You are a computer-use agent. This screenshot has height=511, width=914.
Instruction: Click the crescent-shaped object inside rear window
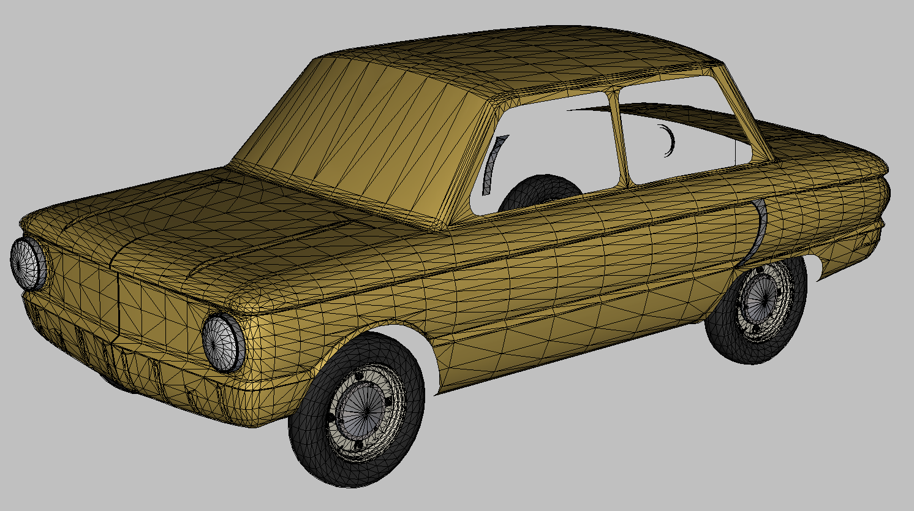click(669, 141)
